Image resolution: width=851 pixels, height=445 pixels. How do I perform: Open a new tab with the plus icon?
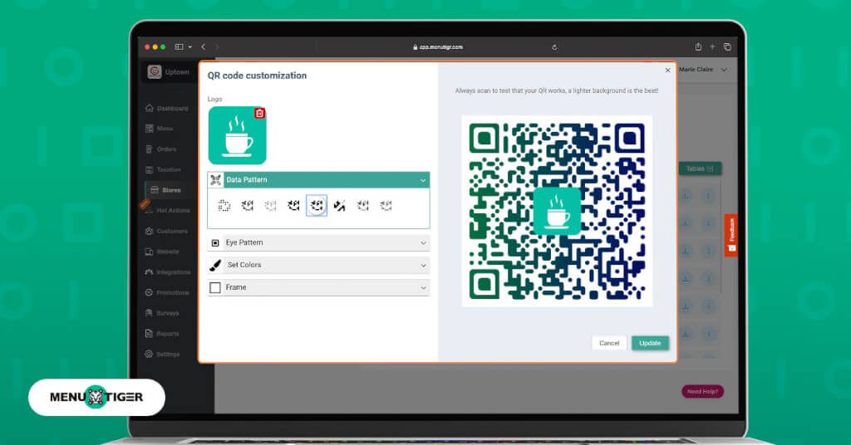[x=712, y=47]
